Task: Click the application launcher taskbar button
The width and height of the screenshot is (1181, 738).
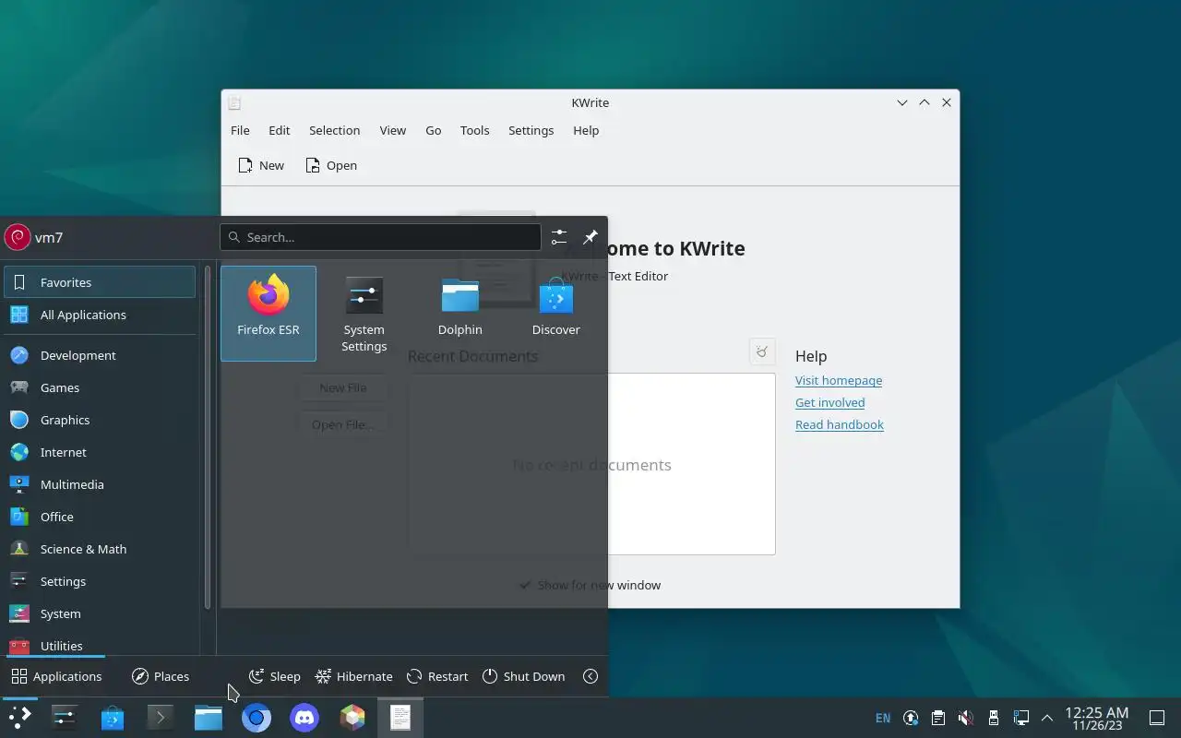Action: click(20, 718)
